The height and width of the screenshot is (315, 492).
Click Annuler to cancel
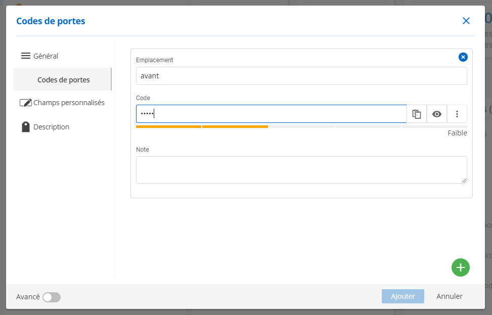449,296
